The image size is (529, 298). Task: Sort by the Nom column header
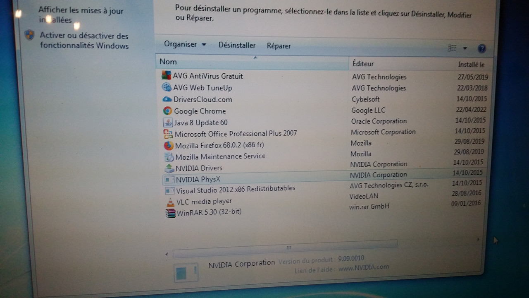pyautogui.click(x=252, y=62)
